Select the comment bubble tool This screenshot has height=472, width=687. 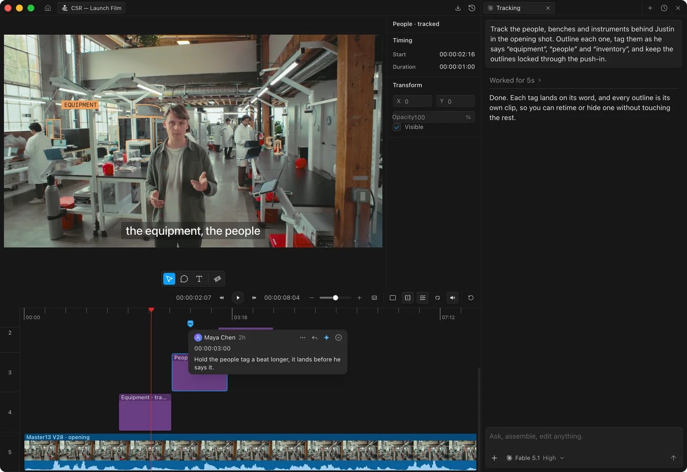(184, 279)
